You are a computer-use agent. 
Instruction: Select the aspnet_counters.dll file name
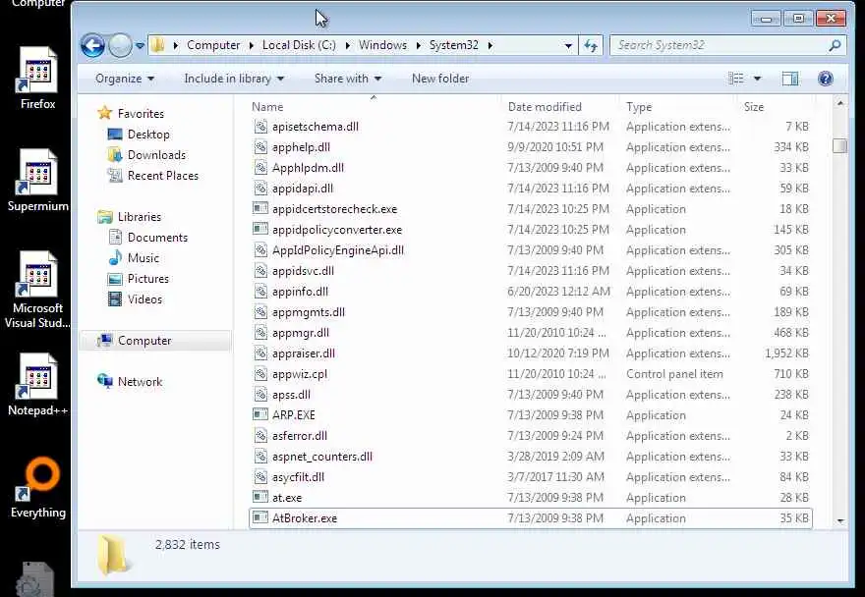pos(322,457)
